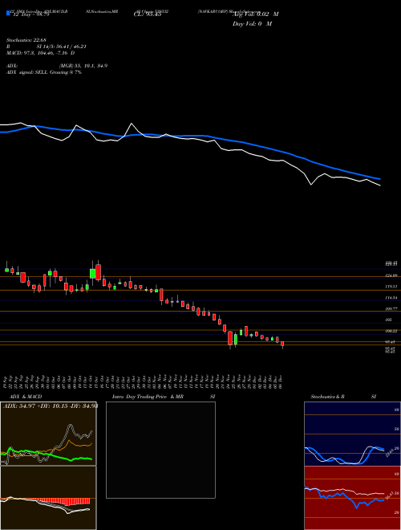
Task: Select the 'Avg Vol: 0.02 M' text
Action: [256, 14]
